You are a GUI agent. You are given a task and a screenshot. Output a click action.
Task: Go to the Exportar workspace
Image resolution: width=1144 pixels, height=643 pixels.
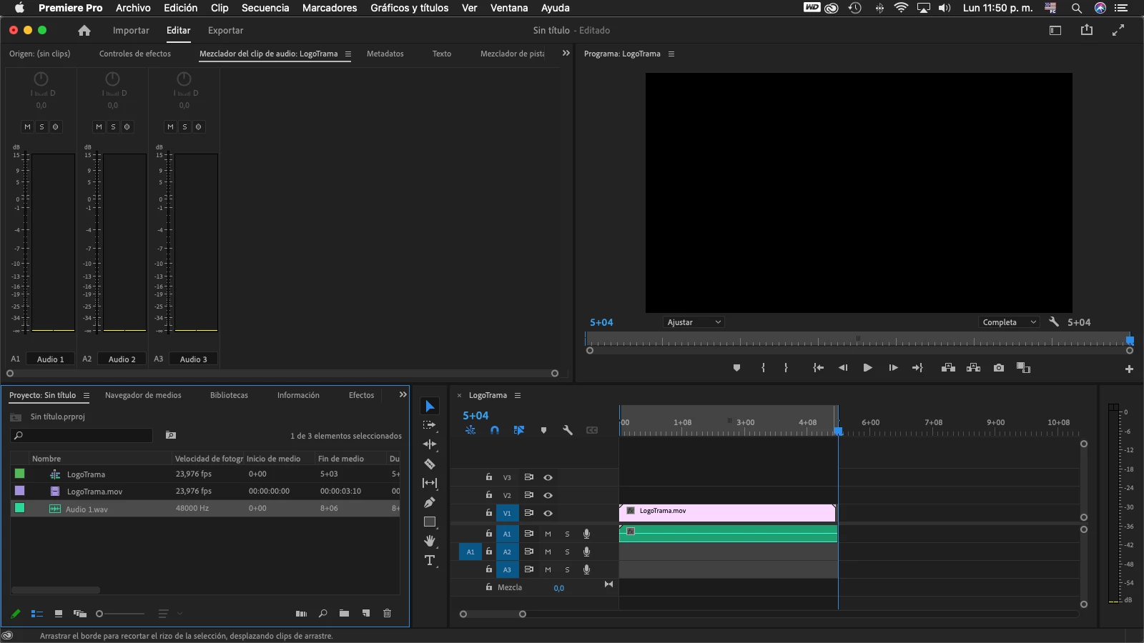(226, 31)
